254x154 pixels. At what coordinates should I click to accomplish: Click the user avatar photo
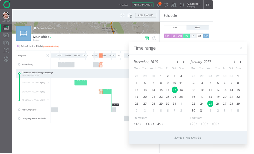point(6,16)
